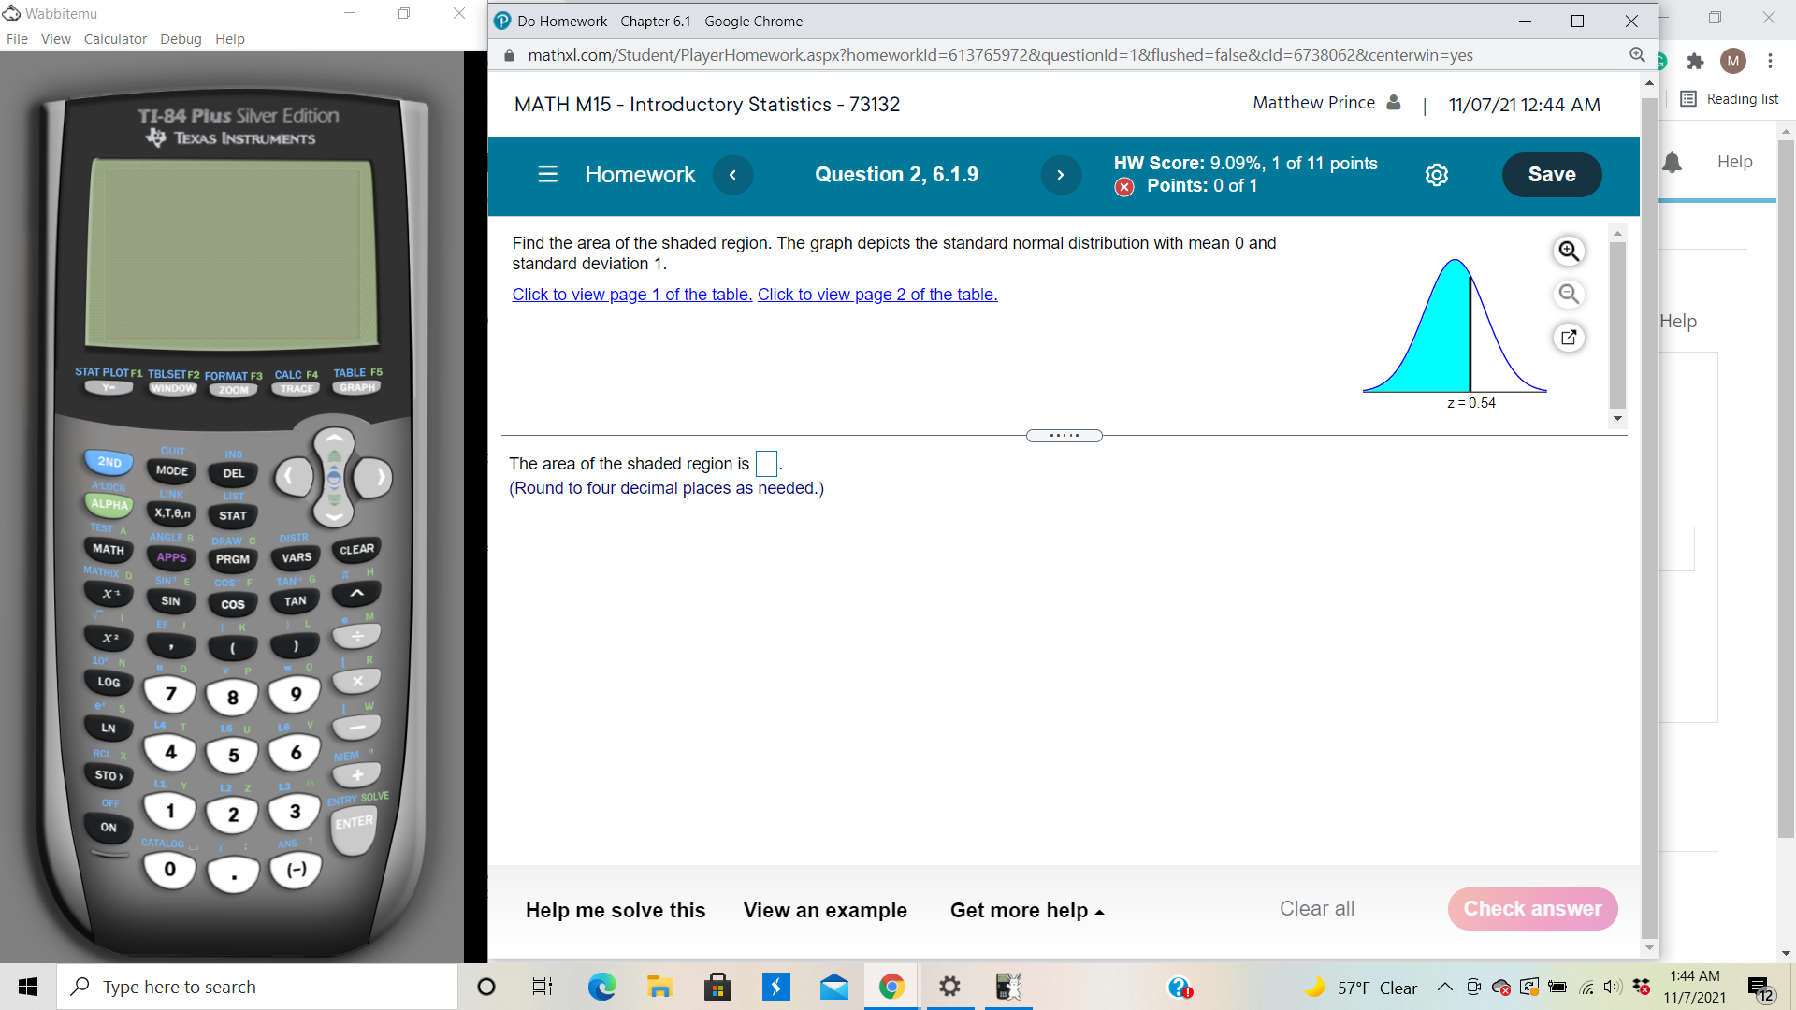Open the Debug menu in Wabbitemu
Viewport: 1796px width, 1010px height.
pos(181,39)
